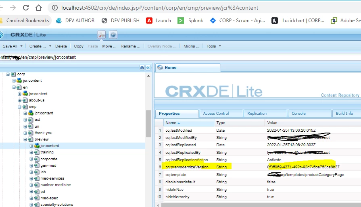Open DEV AUTHOR bookmark
361x207 pixels.
(x=75, y=21)
